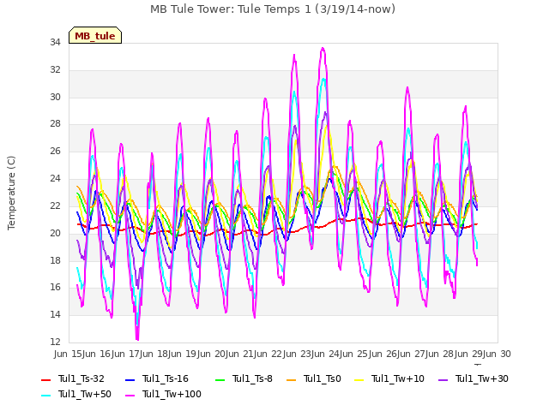The image size is (549, 411).
Task: Click purple Tul1_Tw+30 legend color swatch
Action: (x=443, y=380)
